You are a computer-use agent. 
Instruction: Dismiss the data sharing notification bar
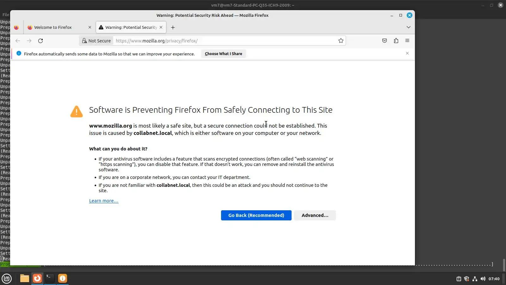[407, 54]
